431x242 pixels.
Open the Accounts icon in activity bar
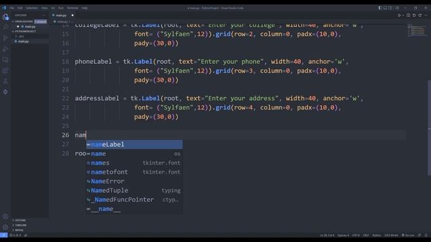pyautogui.click(x=5, y=216)
